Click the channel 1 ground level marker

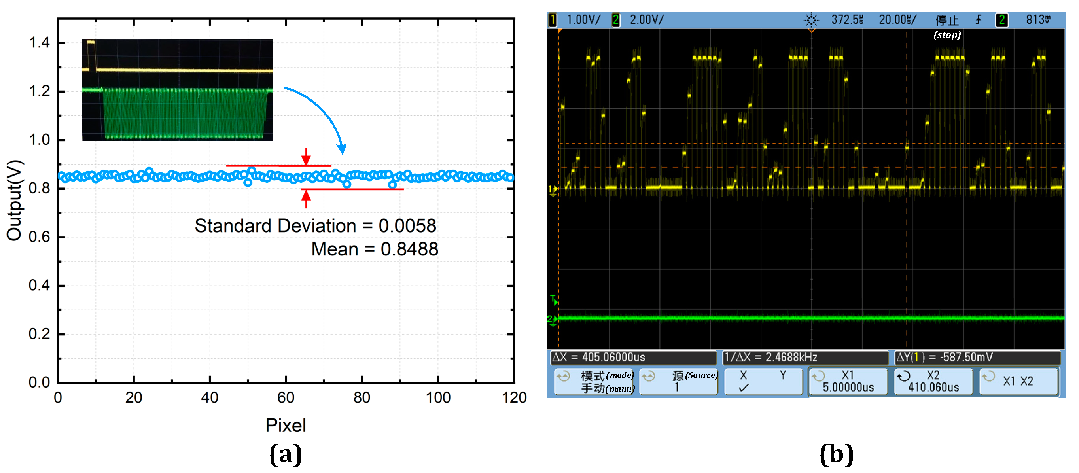553,190
